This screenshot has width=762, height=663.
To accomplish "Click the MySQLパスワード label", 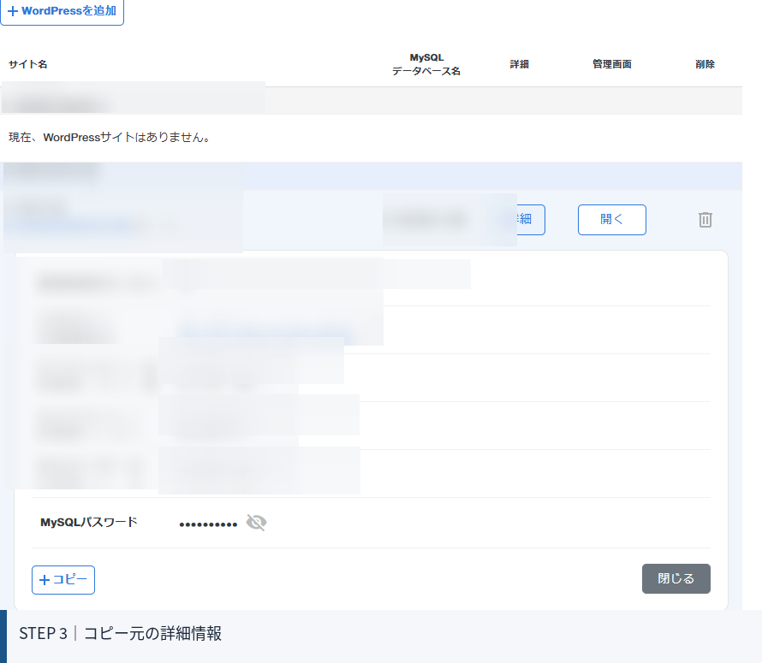I will coord(89,522).
